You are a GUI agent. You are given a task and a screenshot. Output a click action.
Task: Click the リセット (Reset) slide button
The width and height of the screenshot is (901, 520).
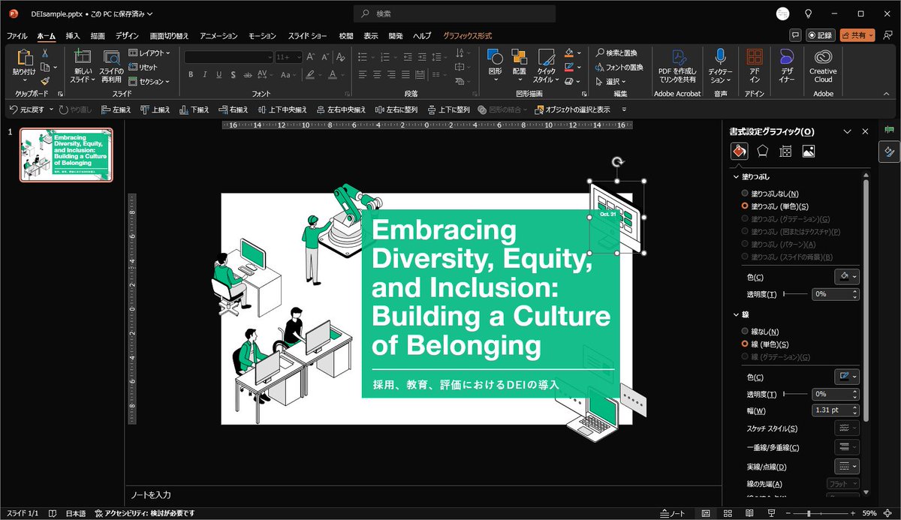(143, 68)
